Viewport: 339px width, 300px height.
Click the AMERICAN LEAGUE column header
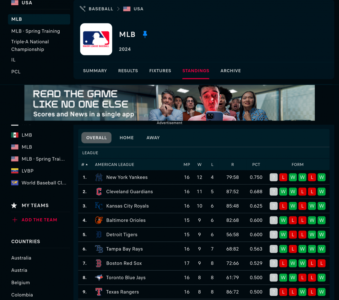[x=115, y=164]
